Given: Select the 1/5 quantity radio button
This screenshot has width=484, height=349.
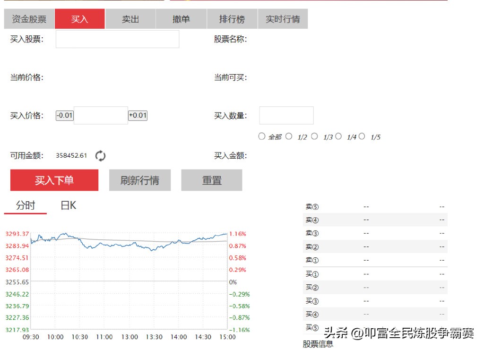Looking at the screenshot, I should tap(362, 136).
